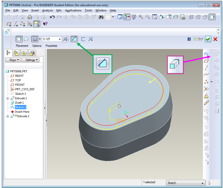Toggle the Thicken Sketch option
This screenshot has width=223, height=188.
83,39
